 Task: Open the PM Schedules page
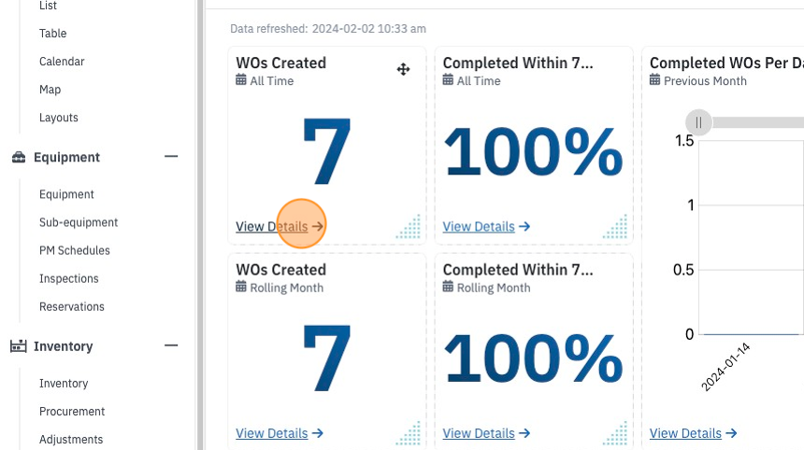click(75, 250)
